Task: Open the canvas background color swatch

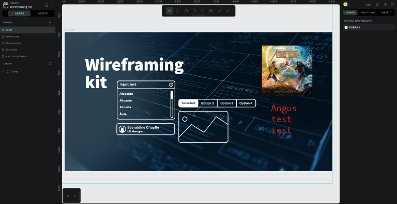Action: coord(346,27)
